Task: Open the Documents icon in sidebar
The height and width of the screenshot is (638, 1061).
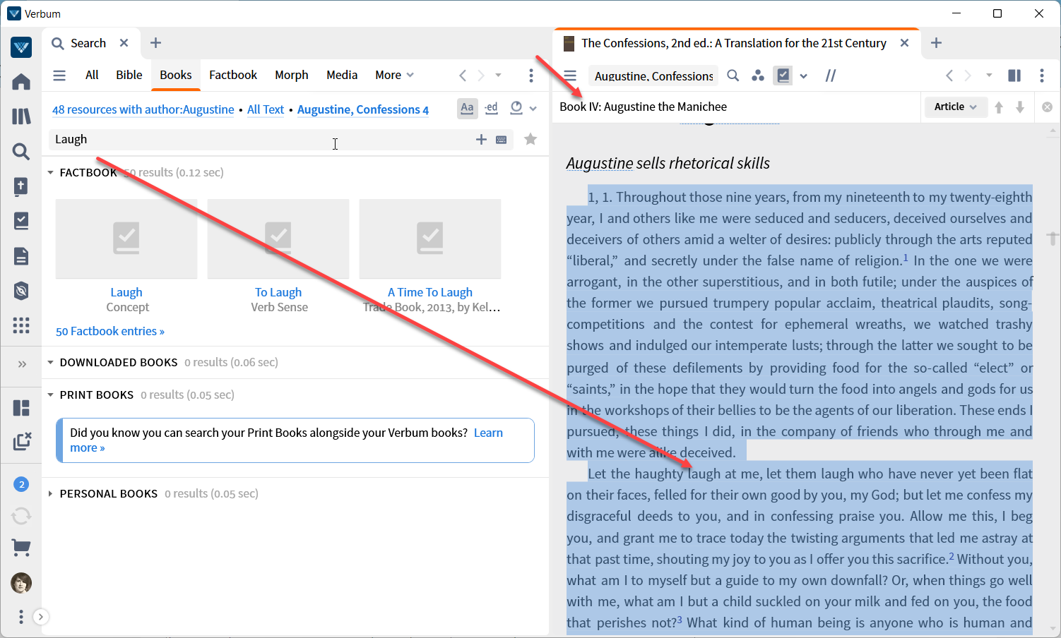Action: click(x=21, y=255)
